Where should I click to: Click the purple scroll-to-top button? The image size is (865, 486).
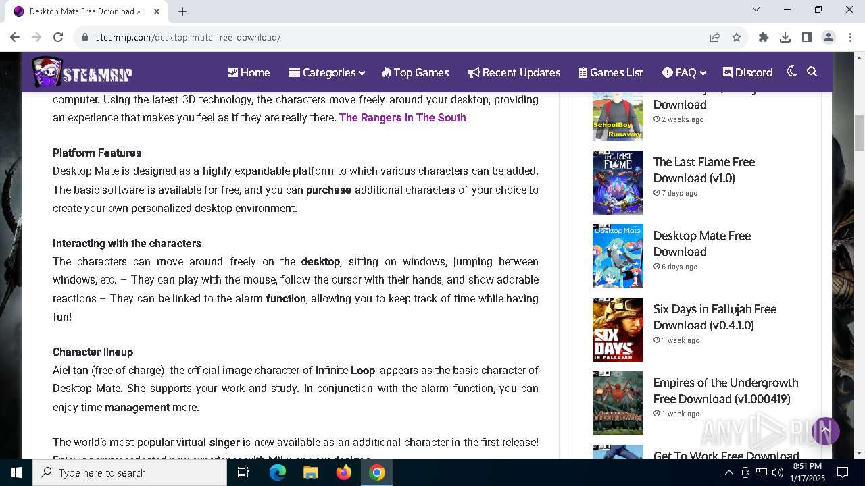(x=825, y=431)
